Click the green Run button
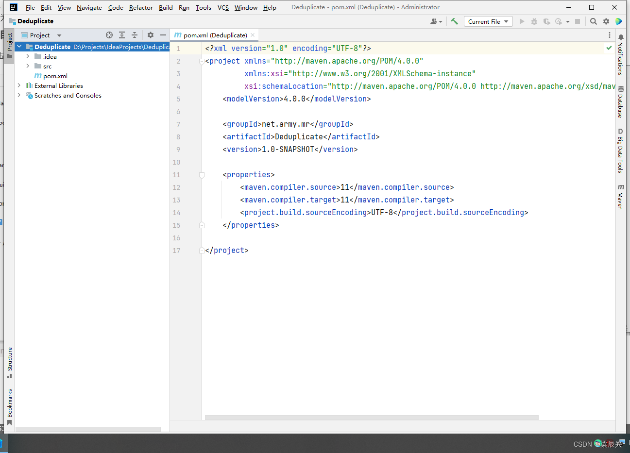The image size is (630, 453). 522,21
